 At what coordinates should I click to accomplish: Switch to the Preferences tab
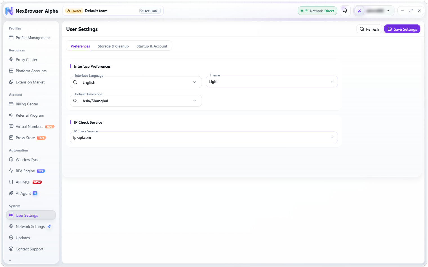80,46
